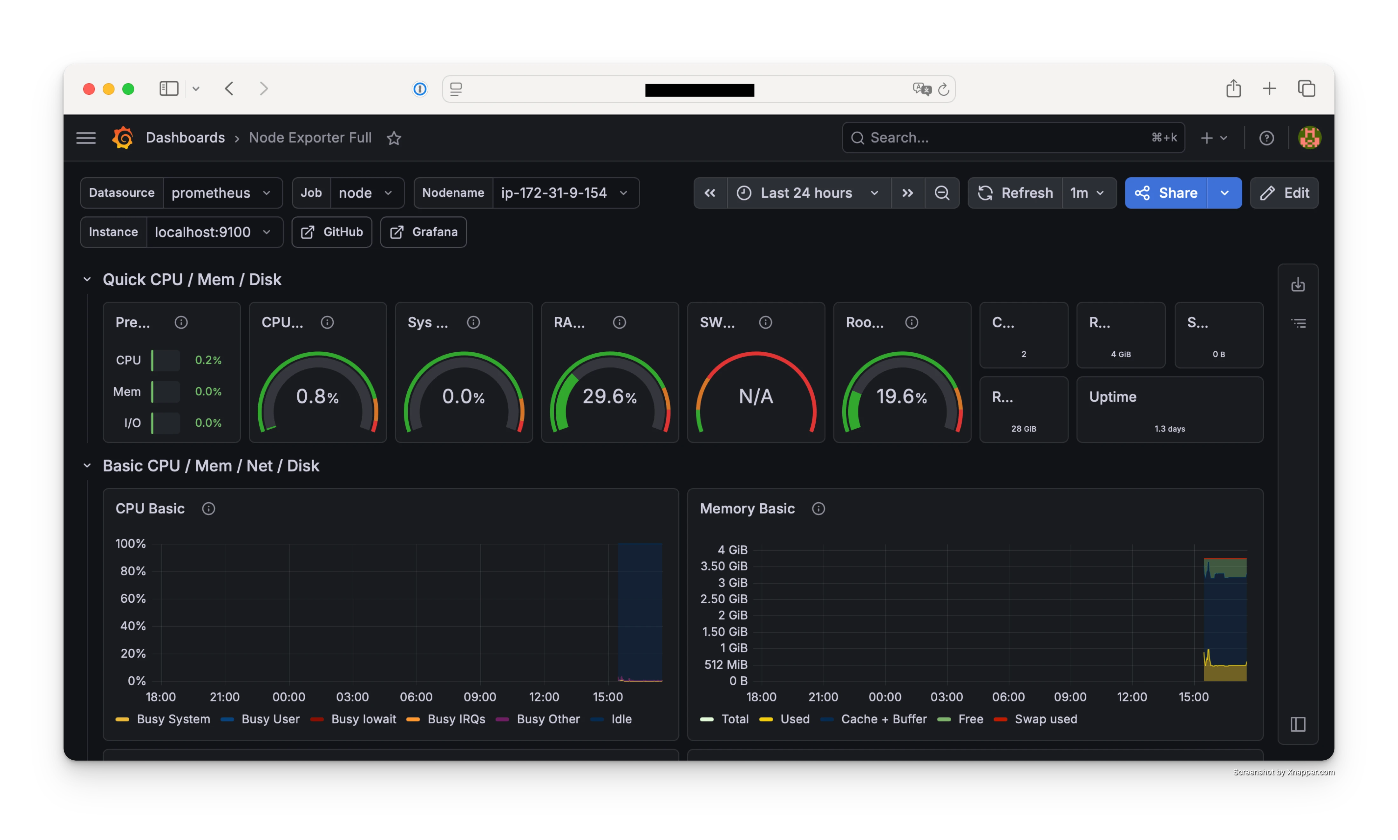
Task: Toggle the dock panel icon at sidebar bottom
Action: (1298, 724)
